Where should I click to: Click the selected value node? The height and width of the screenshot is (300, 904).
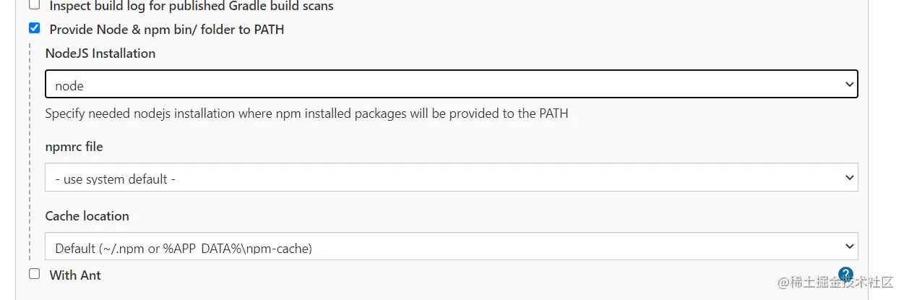69,85
